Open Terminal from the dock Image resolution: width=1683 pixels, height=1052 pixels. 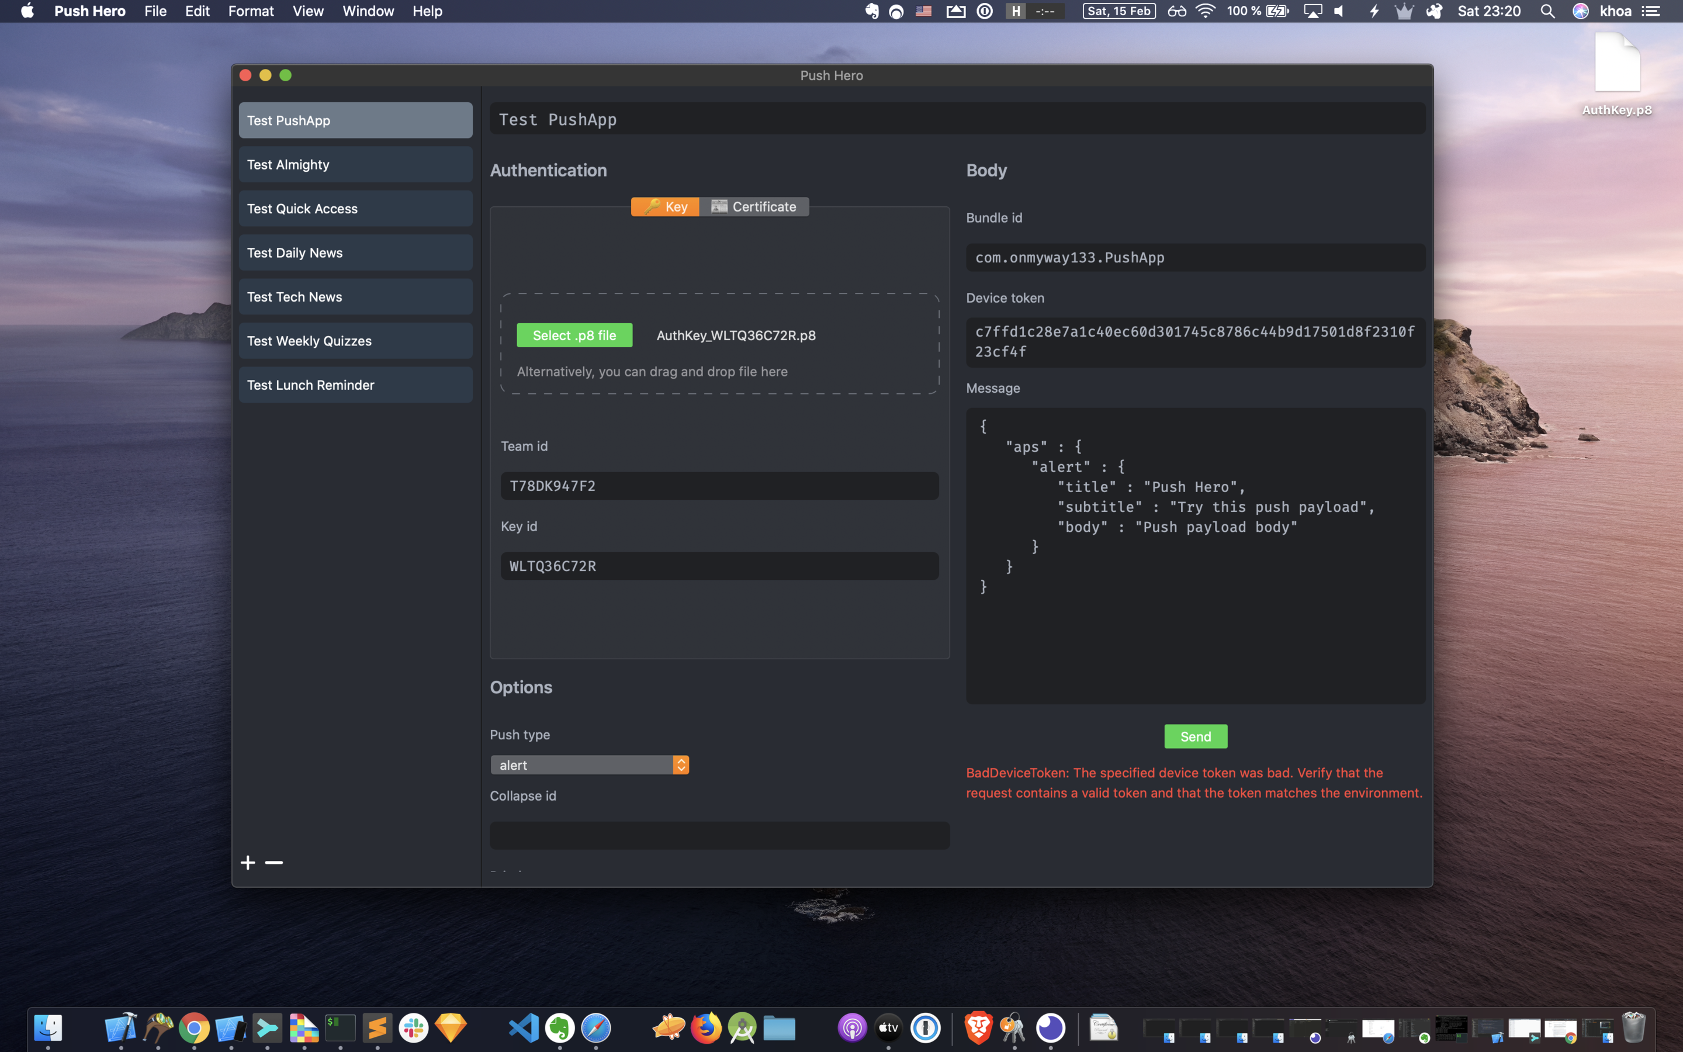[x=340, y=1027]
